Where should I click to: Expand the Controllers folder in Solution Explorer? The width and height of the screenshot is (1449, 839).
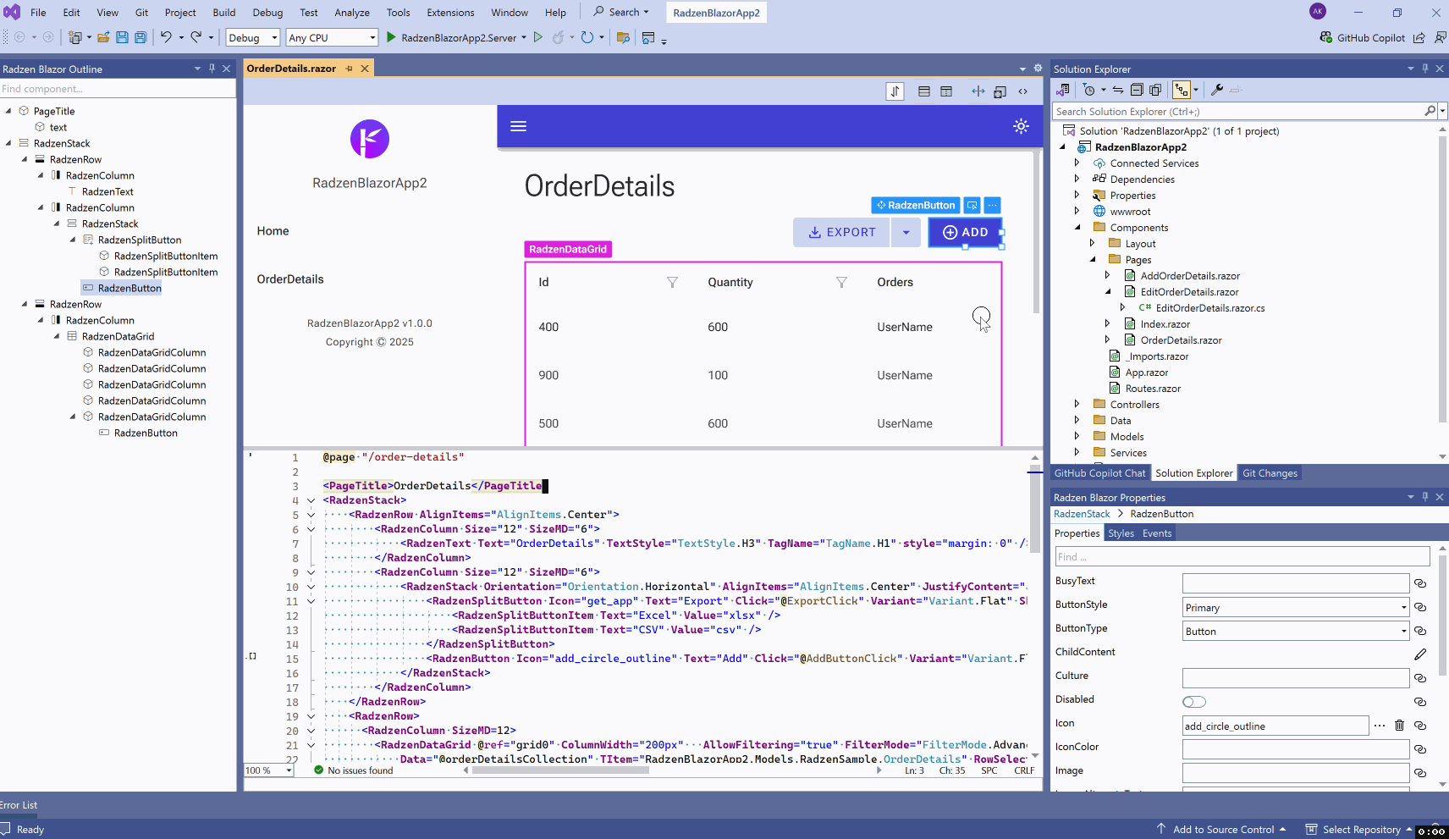coord(1077,404)
